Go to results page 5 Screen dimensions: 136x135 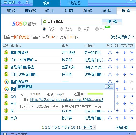click(56, 127)
